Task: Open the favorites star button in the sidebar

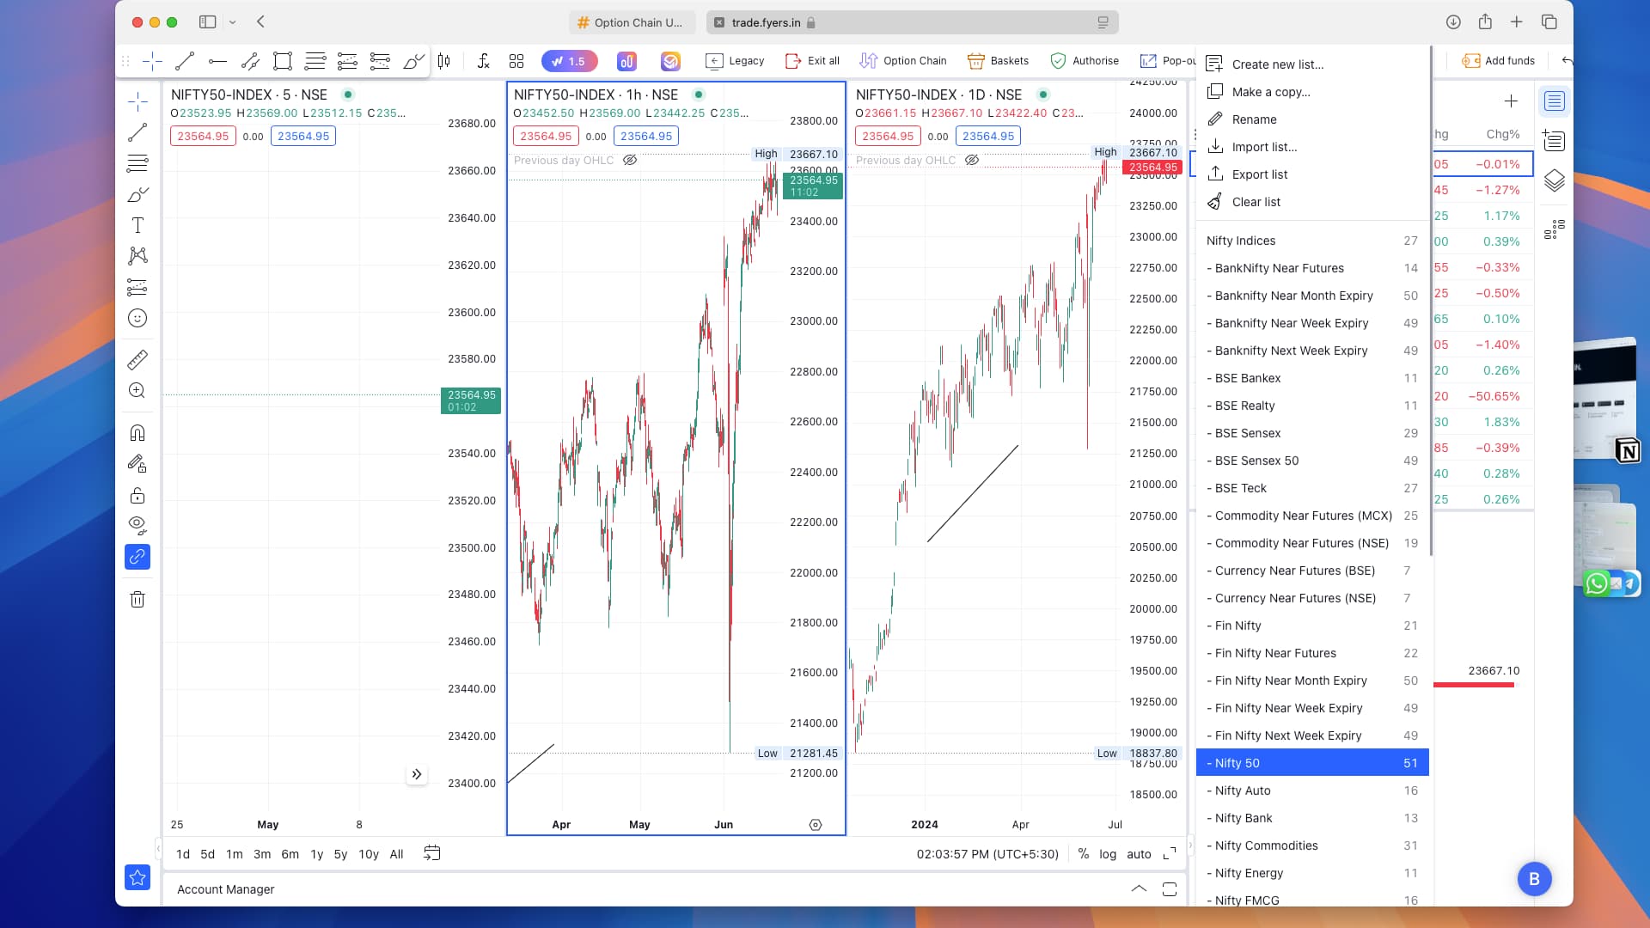Action: pos(137,877)
